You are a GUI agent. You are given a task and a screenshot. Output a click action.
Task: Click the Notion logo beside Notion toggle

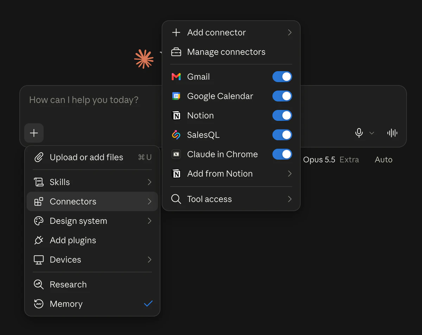click(176, 115)
